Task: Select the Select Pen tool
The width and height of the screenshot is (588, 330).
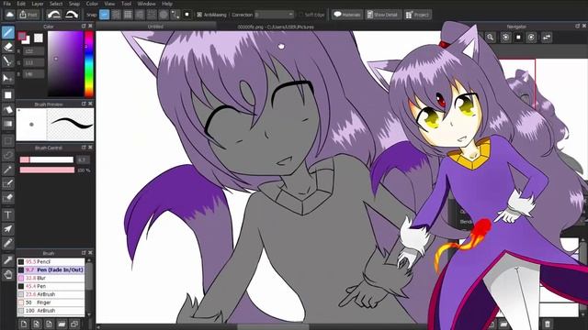Action: point(8,183)
